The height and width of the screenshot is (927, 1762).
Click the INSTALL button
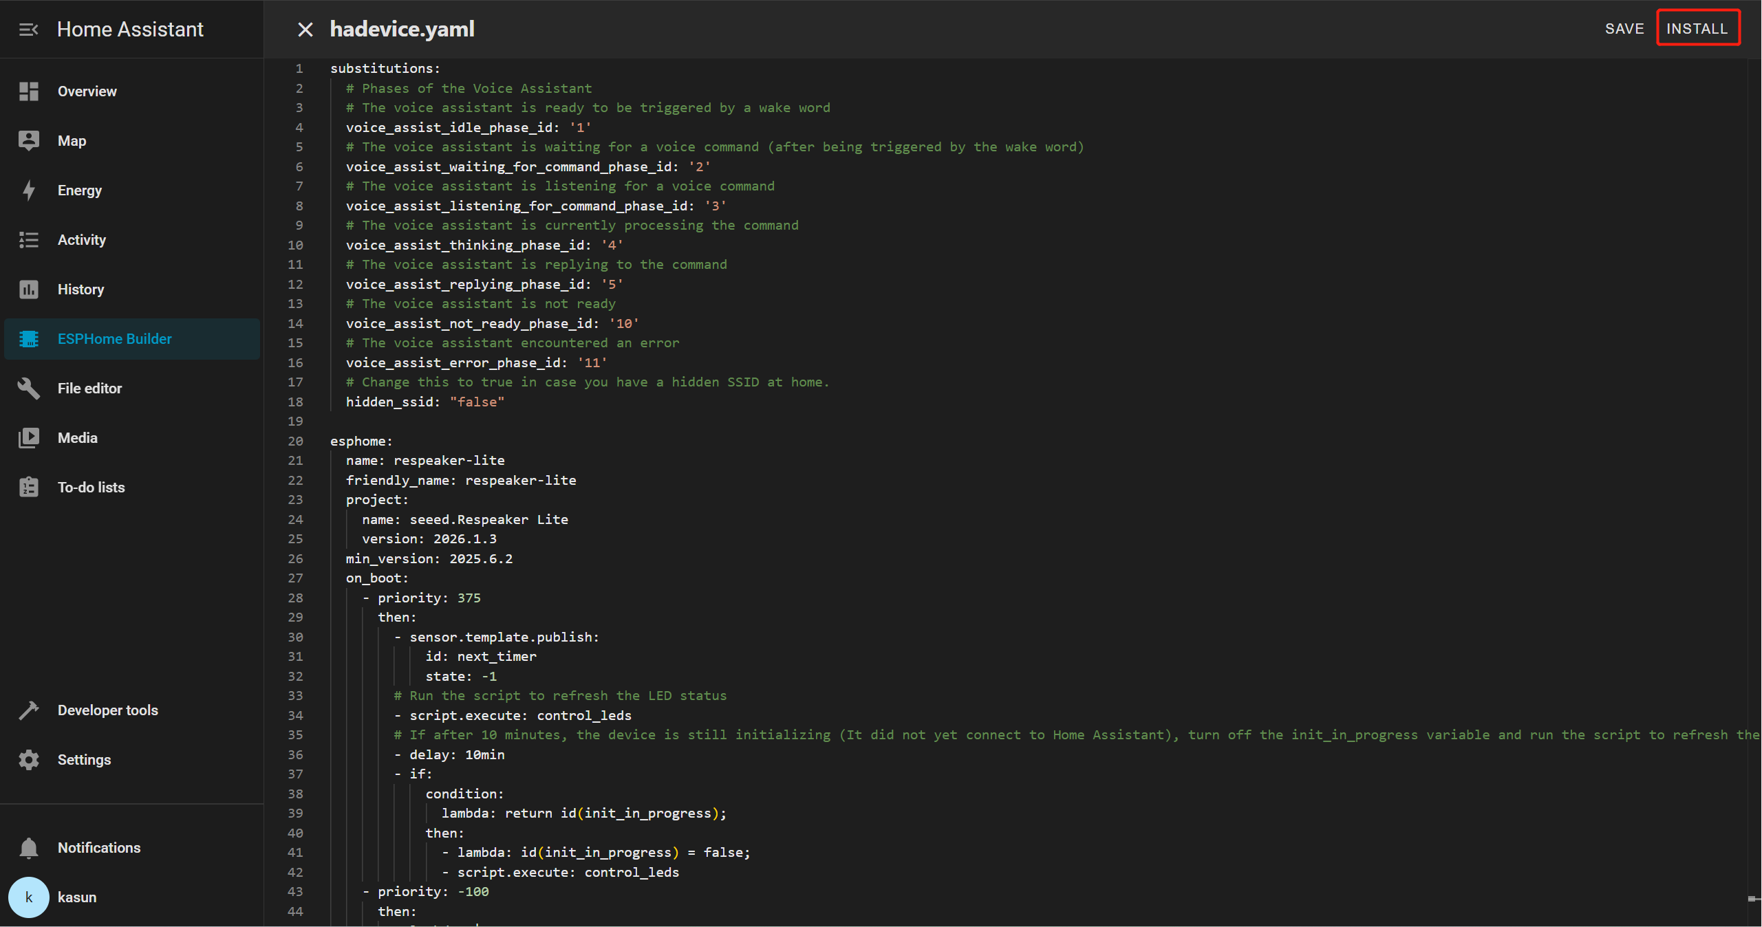[1697, 29]
